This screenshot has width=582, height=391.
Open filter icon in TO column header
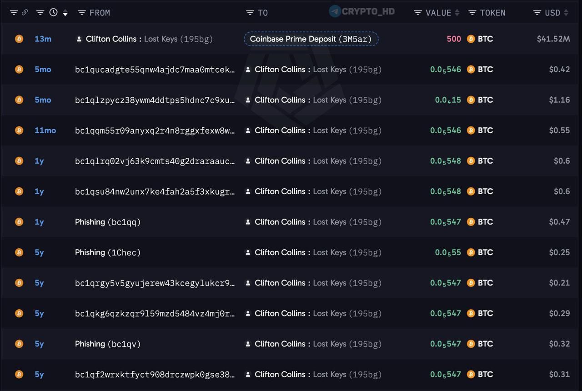(250, 13)
